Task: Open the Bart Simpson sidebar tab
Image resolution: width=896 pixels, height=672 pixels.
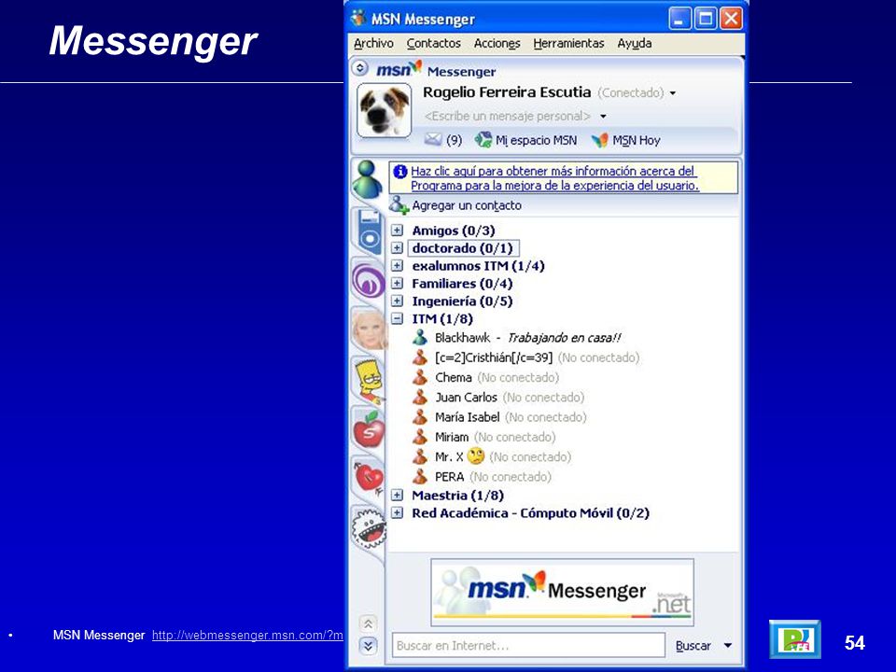Action: click(x=371, y=379)
